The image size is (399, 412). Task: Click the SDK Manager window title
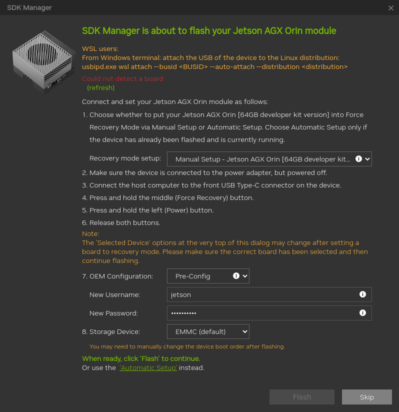click(29, 8)
